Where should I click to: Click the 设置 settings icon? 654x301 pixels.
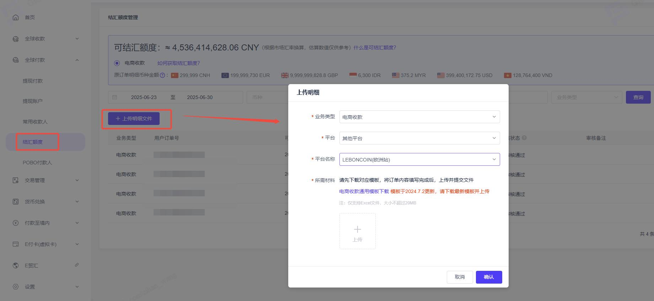16,287
